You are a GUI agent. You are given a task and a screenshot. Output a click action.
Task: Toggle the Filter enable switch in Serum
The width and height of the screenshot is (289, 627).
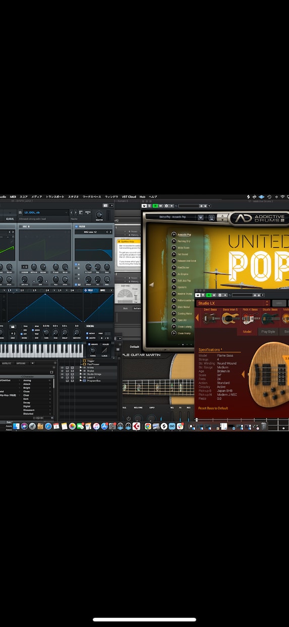(x=76, y=227)
